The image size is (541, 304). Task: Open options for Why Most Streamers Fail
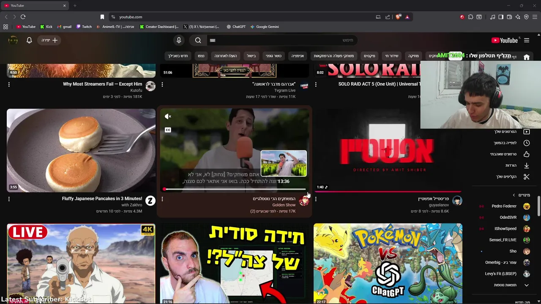9,84
